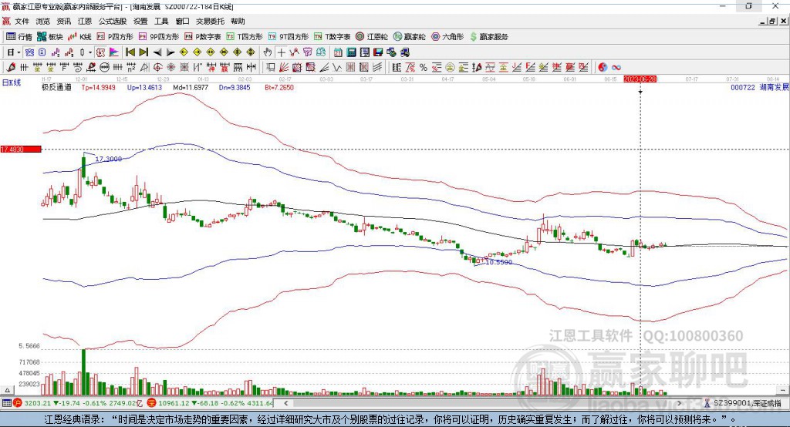Click the 极反通道 indicator label
Viewport: 790px width, 427px height.
(56, 88)
